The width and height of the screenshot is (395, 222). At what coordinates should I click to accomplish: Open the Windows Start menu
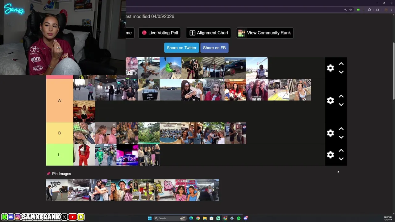click(x=150, y=218)
